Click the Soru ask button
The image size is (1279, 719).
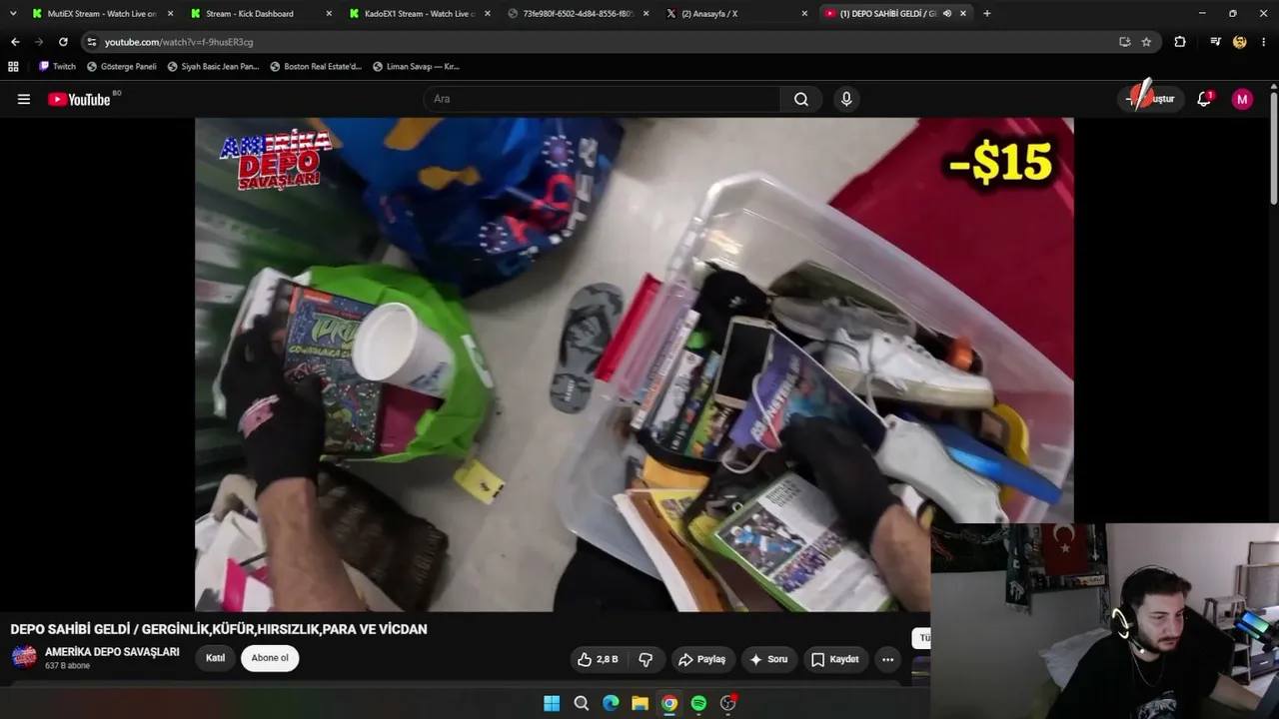click(769, 659)
